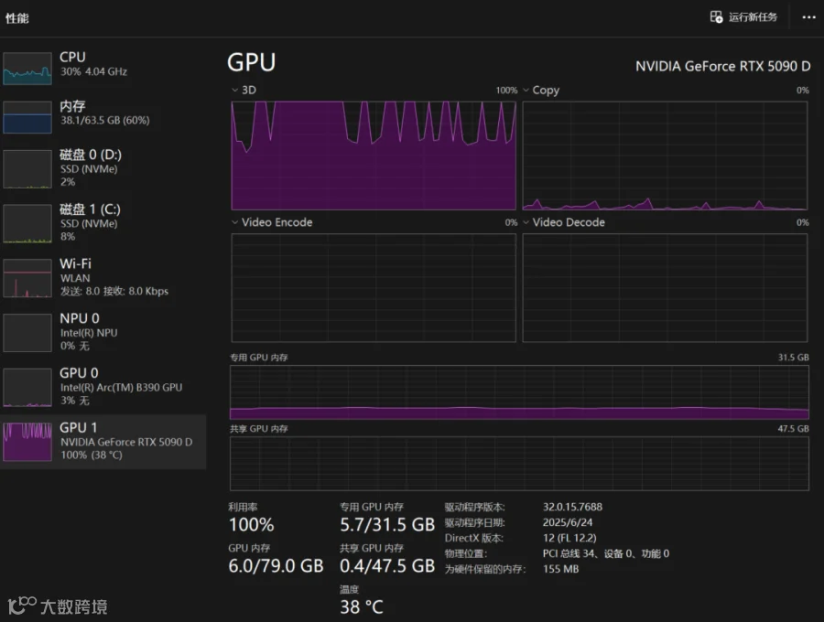Open the three-dots more options menu
The width and height of the screenshot is (824, 622).
click(x=808, y=18)
